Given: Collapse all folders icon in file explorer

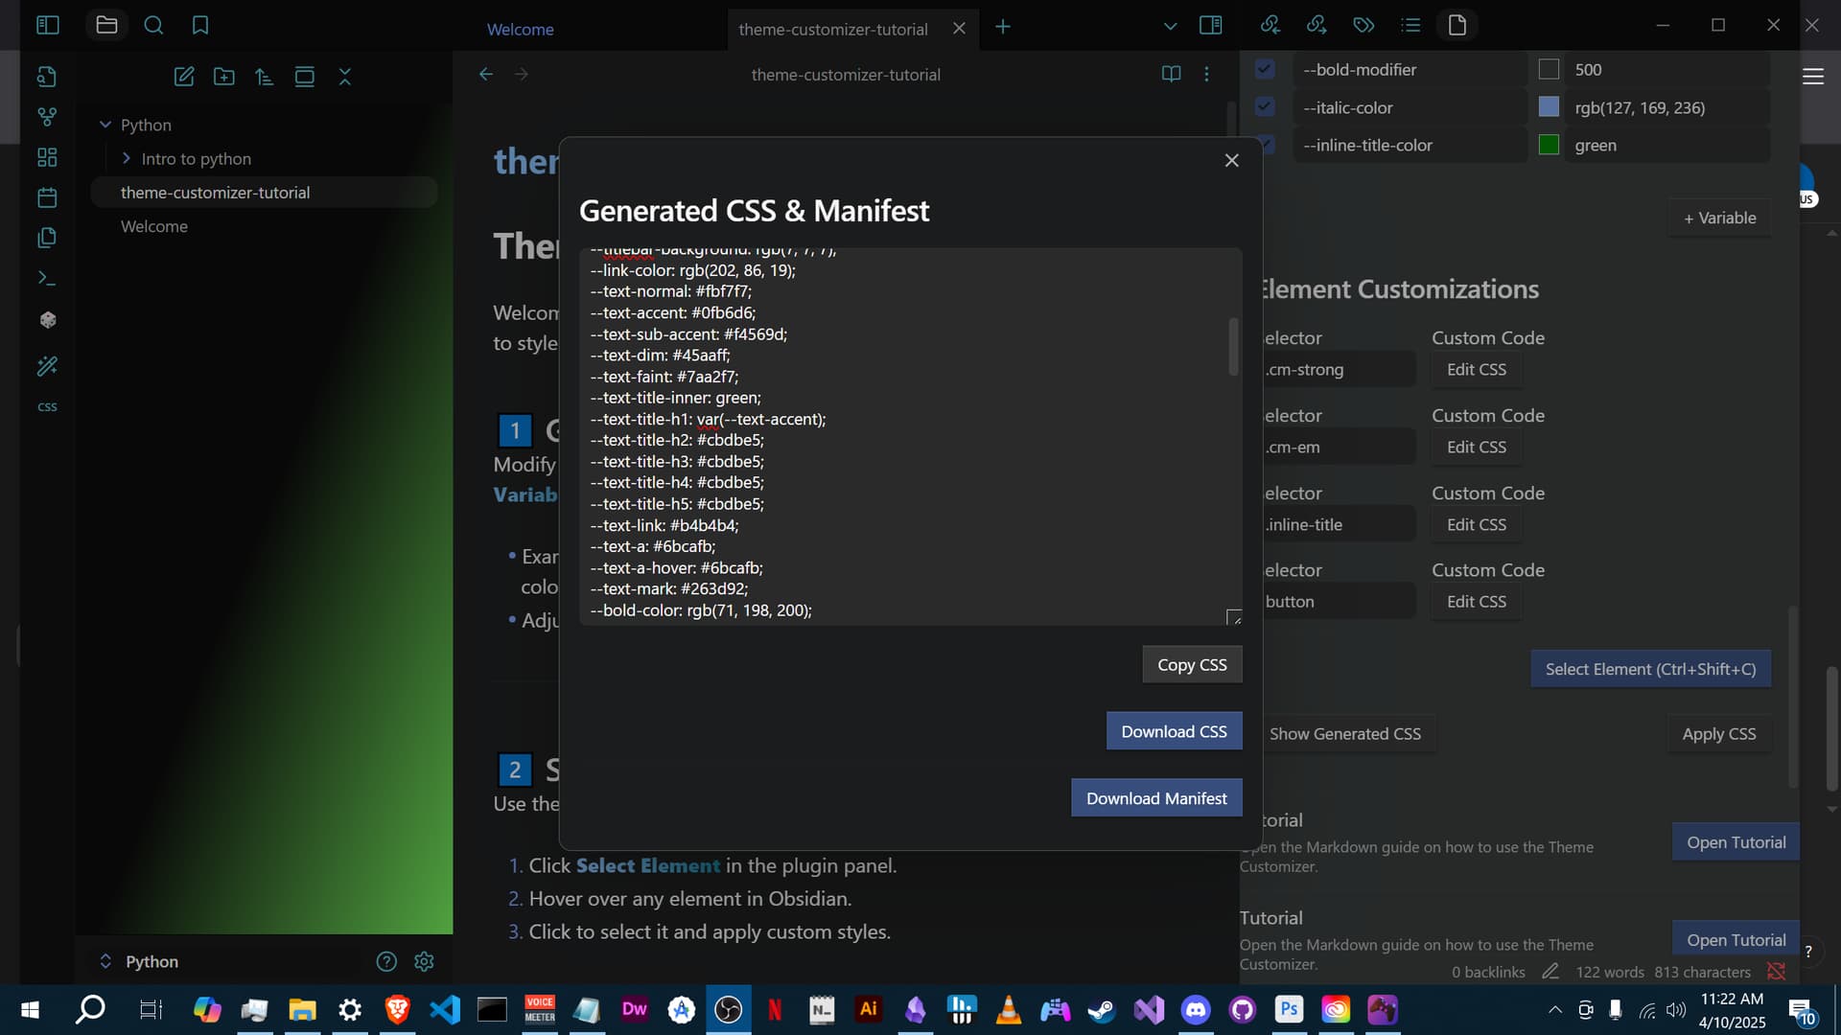Looking at the screenshot, I should click(345, 77).
